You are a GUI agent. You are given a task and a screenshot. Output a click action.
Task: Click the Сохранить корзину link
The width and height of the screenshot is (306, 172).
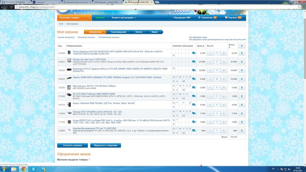[x=86, y=37]
